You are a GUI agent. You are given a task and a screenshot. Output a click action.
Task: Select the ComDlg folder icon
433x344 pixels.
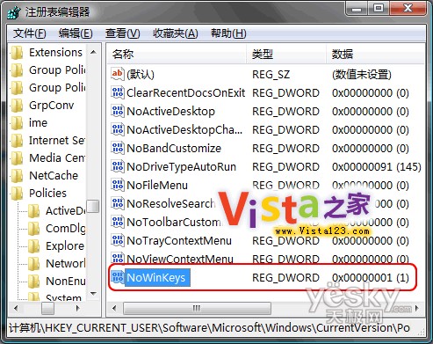pos(34,229)
